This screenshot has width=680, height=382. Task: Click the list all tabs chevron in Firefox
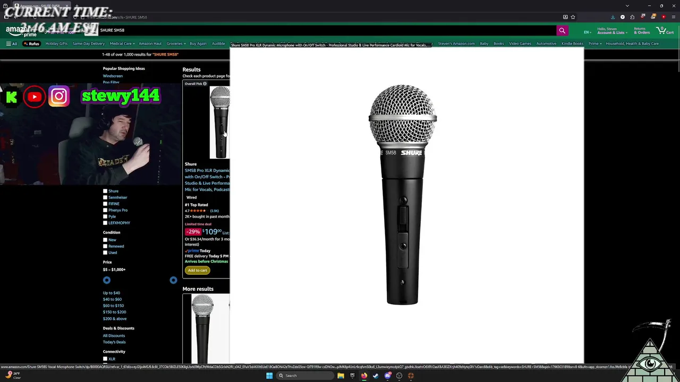point(627,6)
